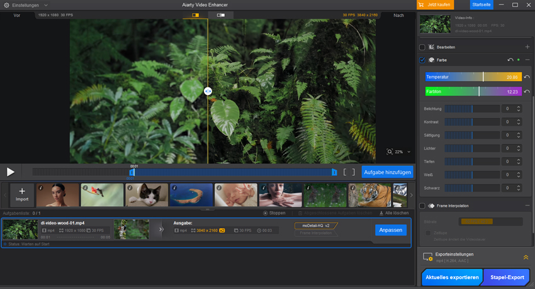Click the timeline end trim marker
The height and width of the screenshot is (289, 535).
point(334,172)
